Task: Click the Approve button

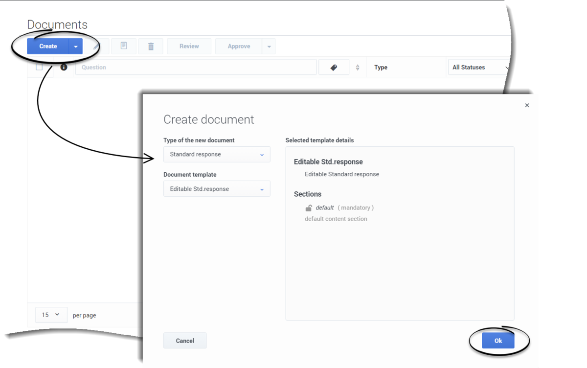Action: (x=239, y=46)
